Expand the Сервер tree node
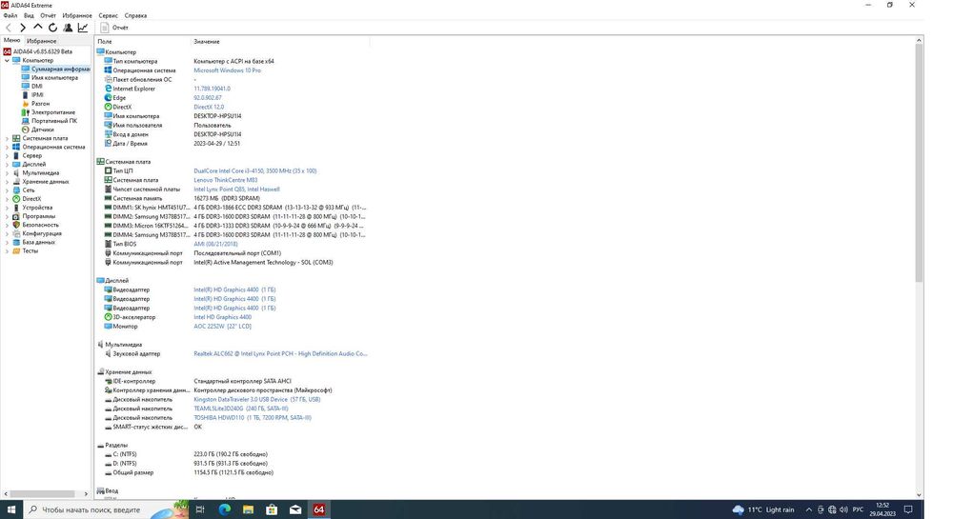This screenshot has width=953, height=519. tap(7, 155)
